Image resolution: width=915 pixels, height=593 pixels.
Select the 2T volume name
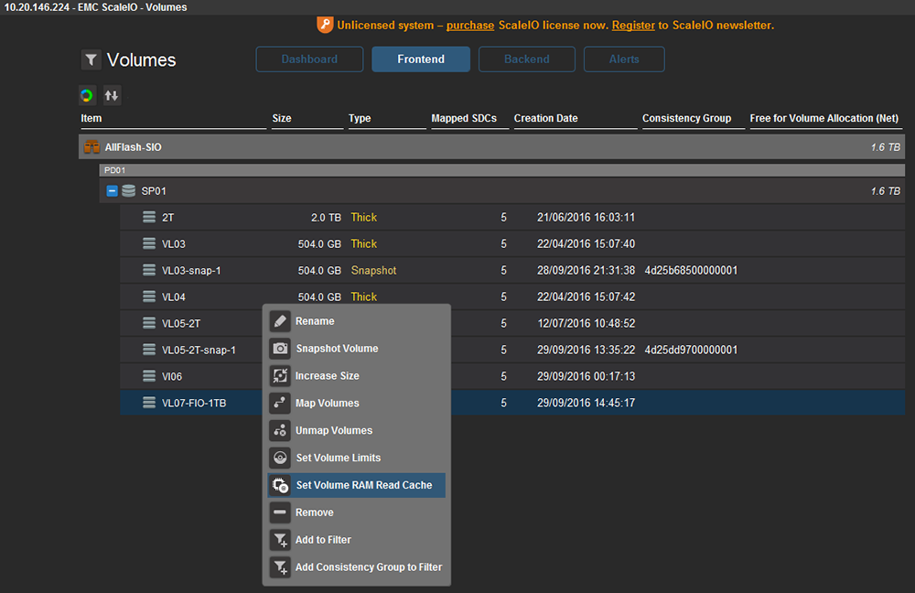coord(168,218)
